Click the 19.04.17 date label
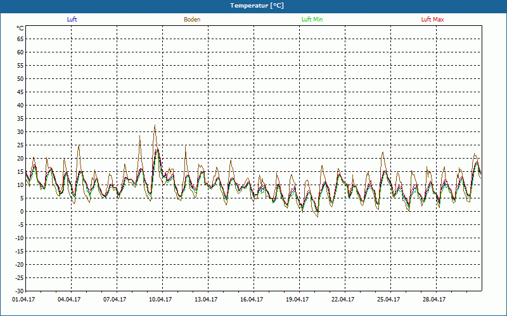Screen dimensions: 507x316 tap(297, 300)
